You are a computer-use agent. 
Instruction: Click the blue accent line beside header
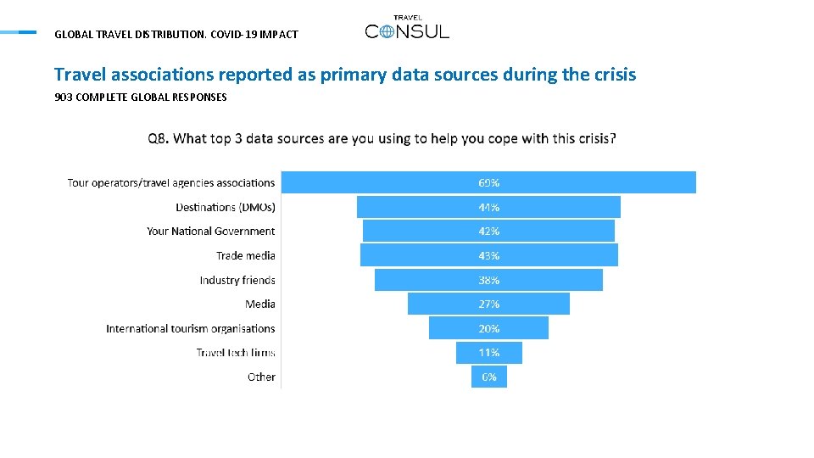click(x=18, y=32)
